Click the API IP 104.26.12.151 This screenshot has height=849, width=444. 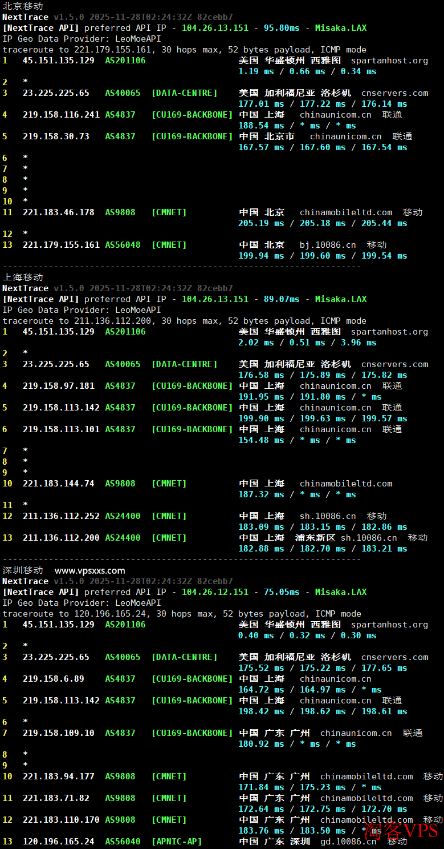(215, 592)
